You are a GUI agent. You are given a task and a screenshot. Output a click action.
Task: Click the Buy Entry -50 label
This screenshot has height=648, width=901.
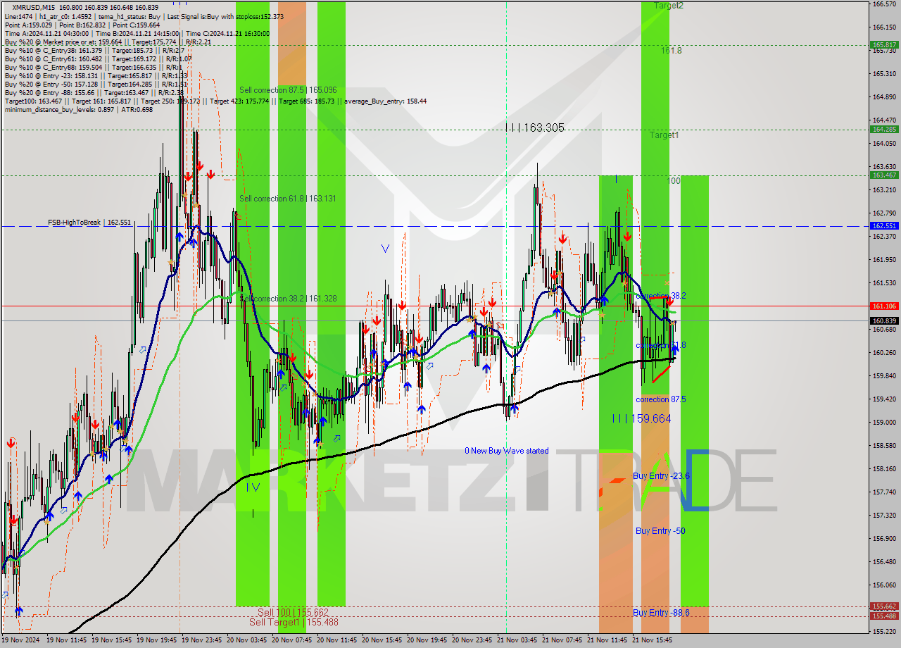tap(660, 531)
